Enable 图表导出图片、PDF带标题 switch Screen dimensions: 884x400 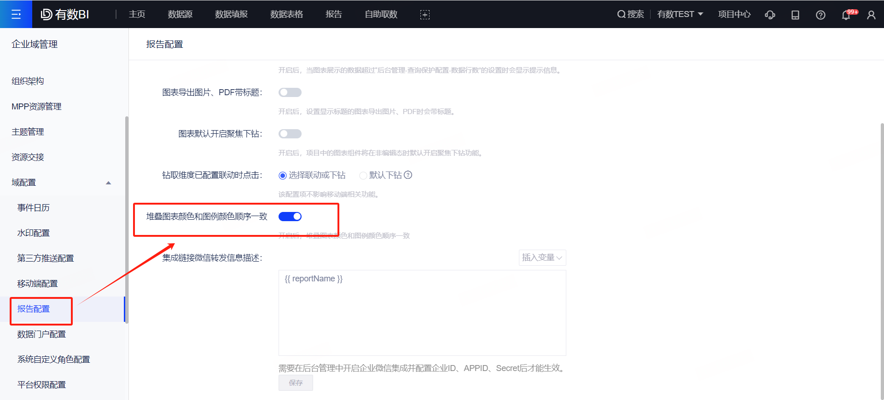(x=290, y=92)
